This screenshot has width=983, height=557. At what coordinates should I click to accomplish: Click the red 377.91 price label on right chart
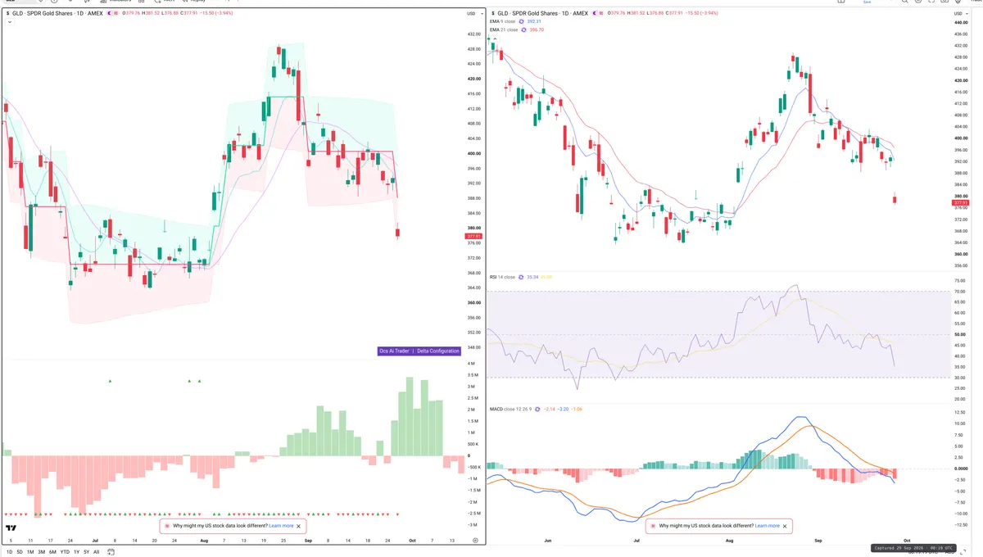point(962,202)
